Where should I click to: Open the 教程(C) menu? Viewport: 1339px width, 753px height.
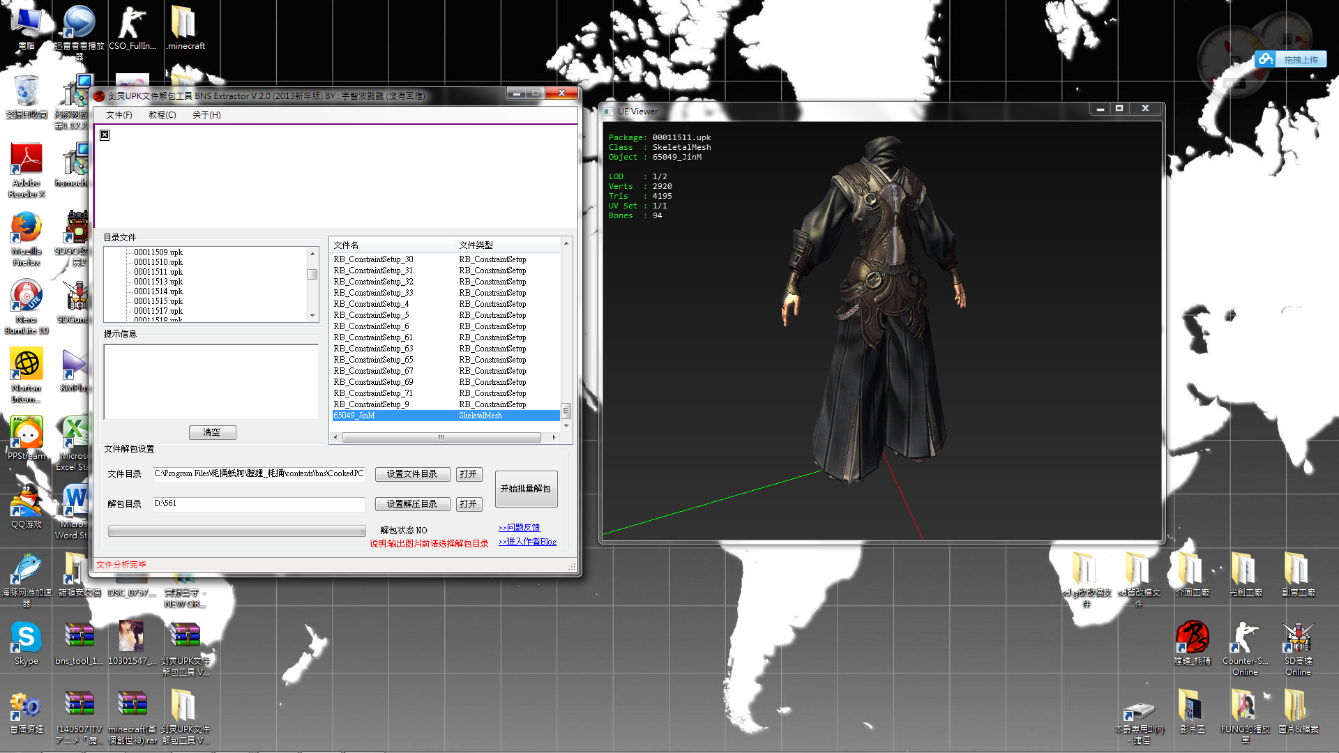[162, 115]
